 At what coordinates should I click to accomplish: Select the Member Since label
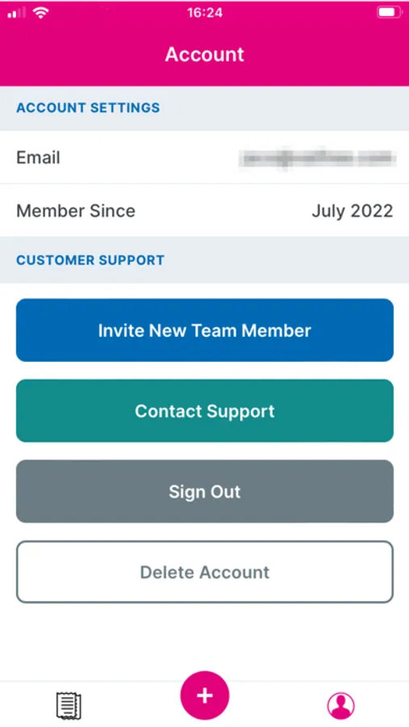pyautogui.click(x=76, y=211)
